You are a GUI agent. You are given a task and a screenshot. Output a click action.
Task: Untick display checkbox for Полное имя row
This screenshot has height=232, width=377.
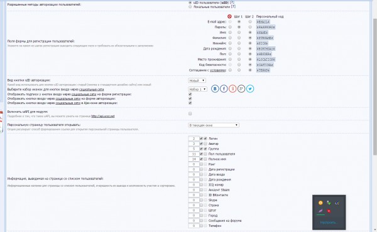coord(201,159)
